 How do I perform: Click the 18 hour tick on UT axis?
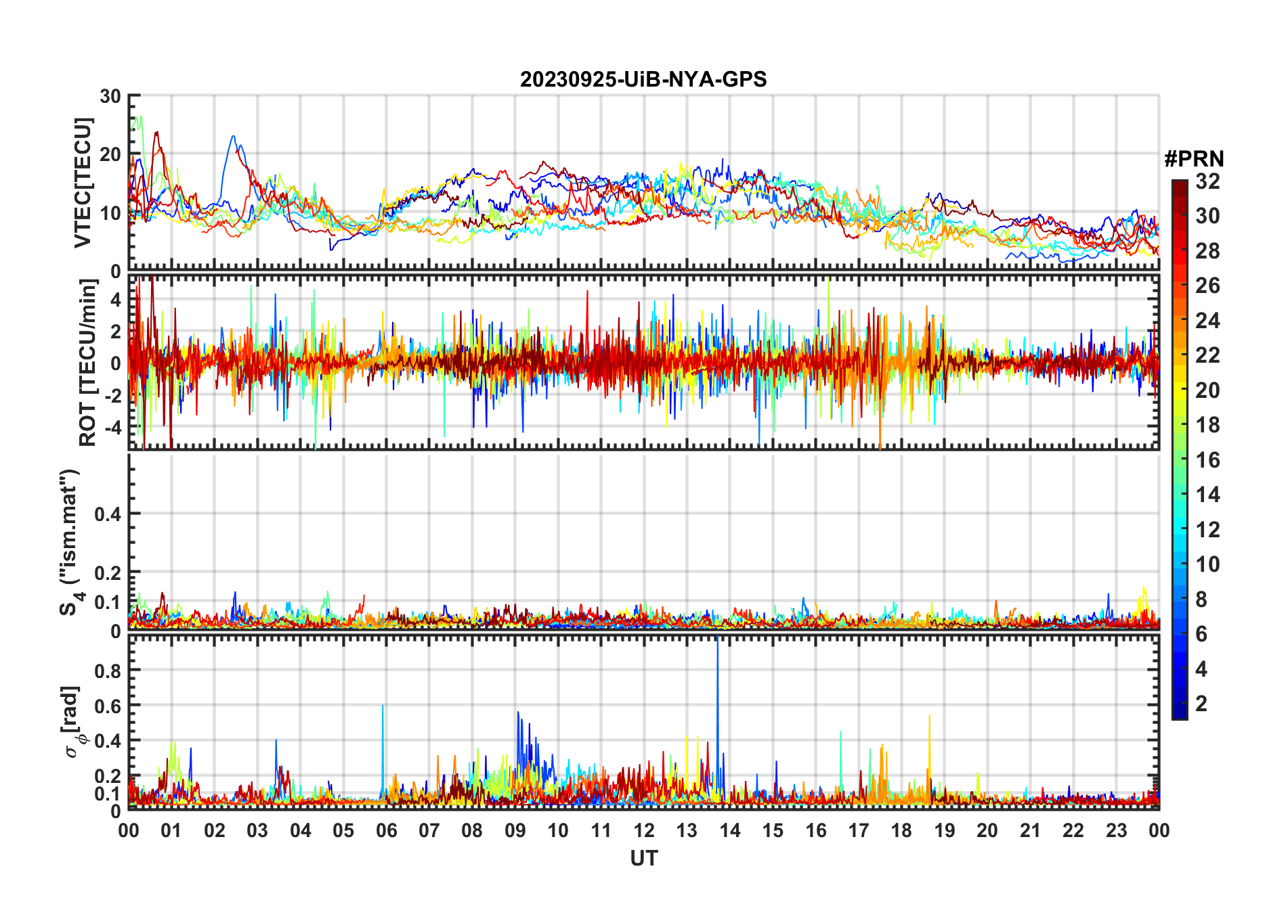click(901, 830)
